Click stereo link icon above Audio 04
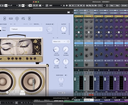128x105 pixels. (x=95, y=98)
